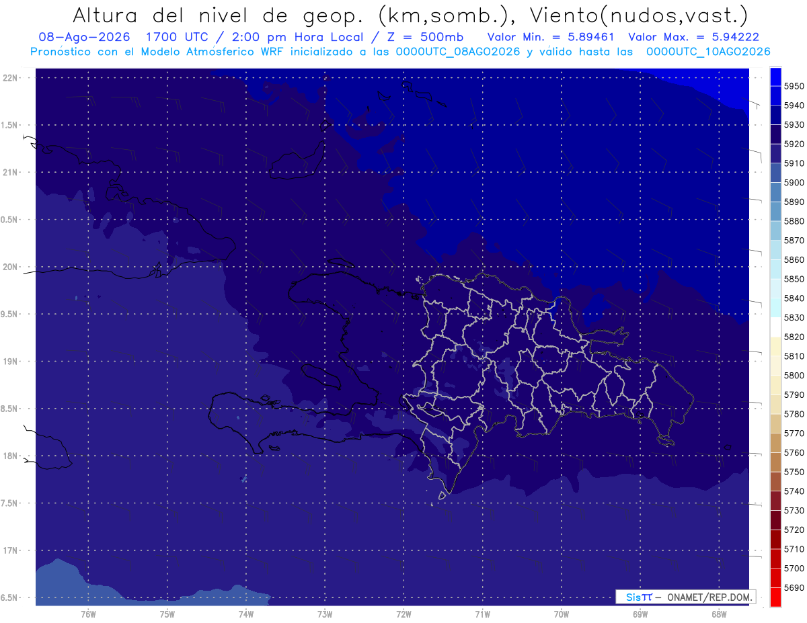Click the '5920' legend value
Image resolution: width=807 pixels, height=623 pixels.
pos(794,144)
